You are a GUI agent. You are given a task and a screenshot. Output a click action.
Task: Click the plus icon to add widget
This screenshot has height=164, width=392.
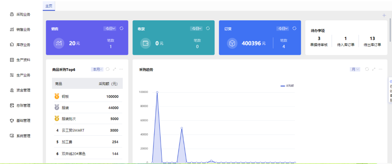point(384,15)
